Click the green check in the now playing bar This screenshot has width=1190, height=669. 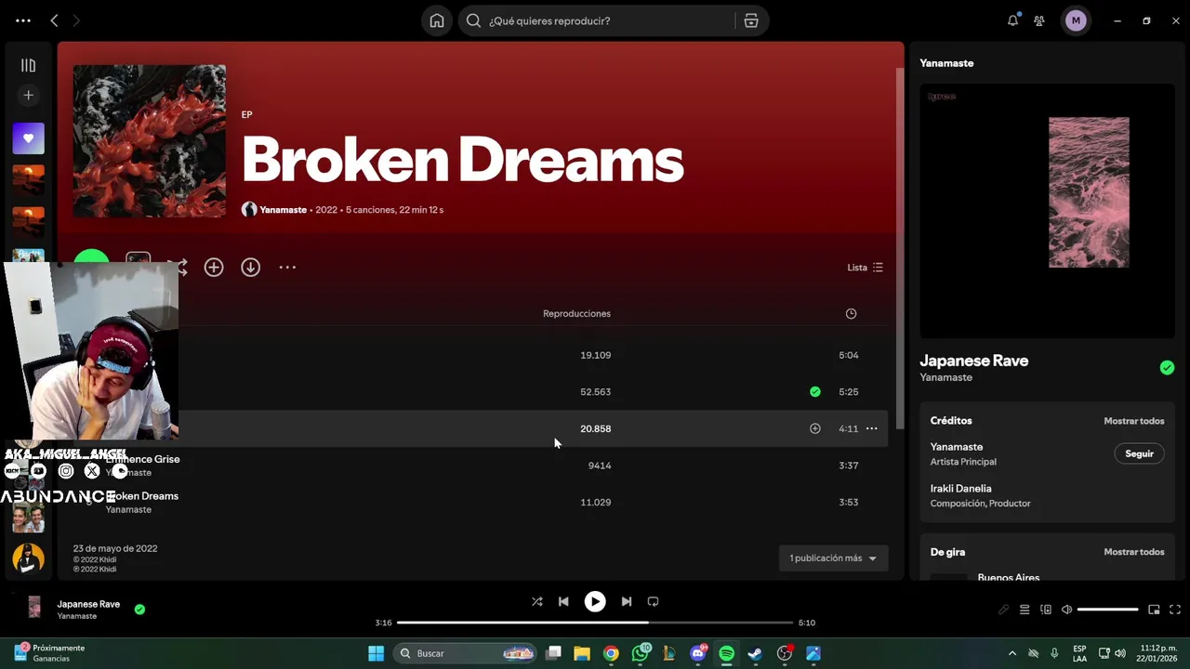tap(139, 610)
